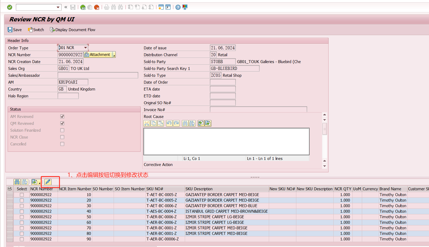429x247 pixels.
Task: Open the Help question mark icon
Action: 178,7
